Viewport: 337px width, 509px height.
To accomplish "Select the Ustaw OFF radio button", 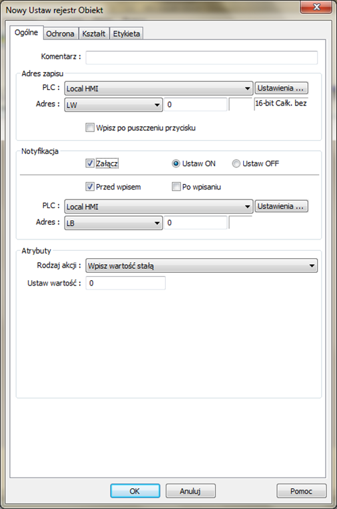I will coord(236,163).
